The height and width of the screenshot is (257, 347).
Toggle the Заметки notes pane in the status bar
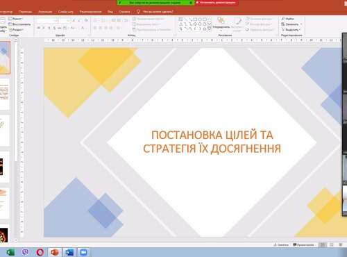(281, 244)
